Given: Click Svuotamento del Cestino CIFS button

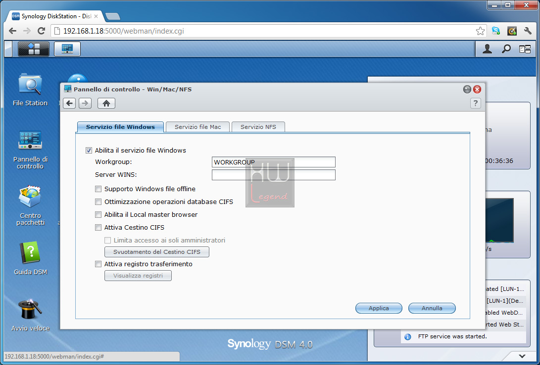Looking at the screenshot, I should (x=157, y=252).
